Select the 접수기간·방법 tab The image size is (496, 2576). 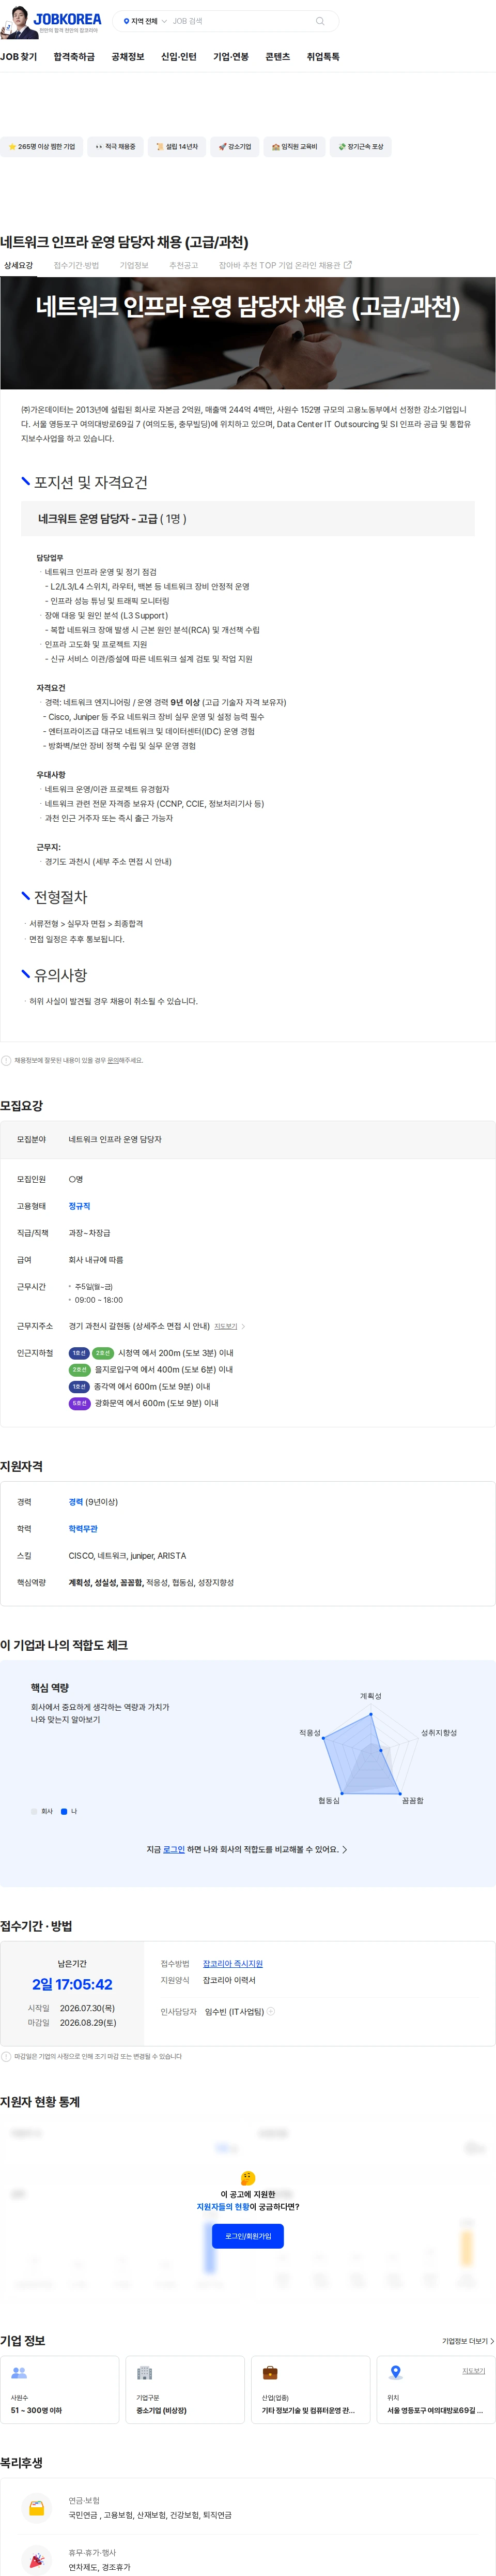click(76, 266)
